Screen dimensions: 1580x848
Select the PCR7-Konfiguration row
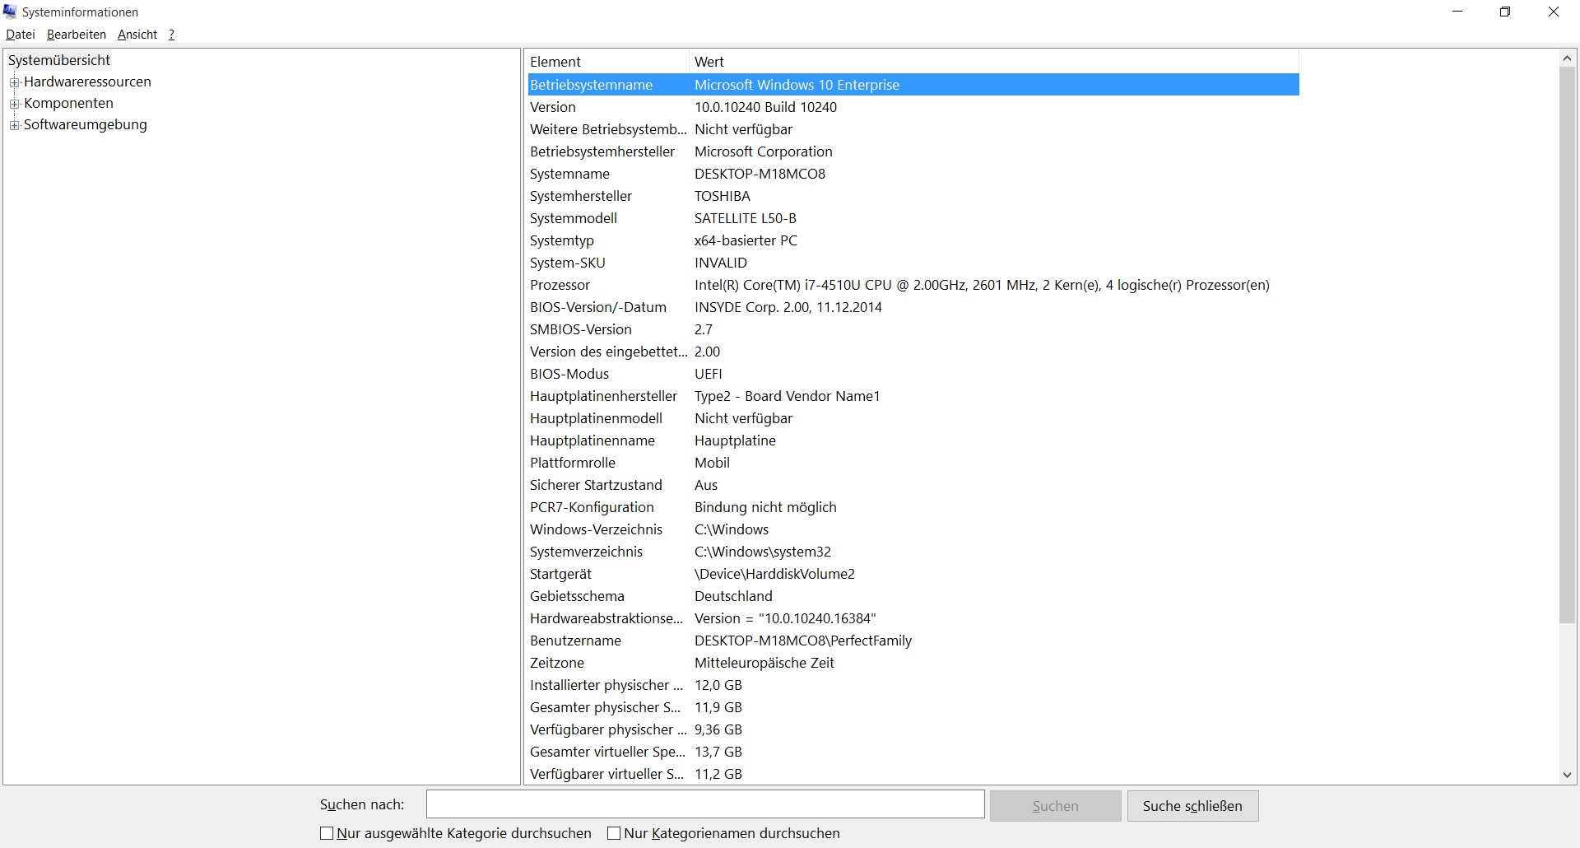(x=913, y=507)
